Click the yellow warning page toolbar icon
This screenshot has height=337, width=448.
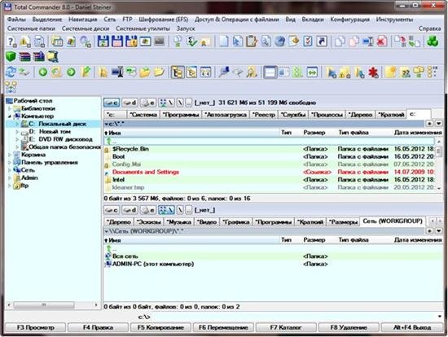[x=25, y=42]
